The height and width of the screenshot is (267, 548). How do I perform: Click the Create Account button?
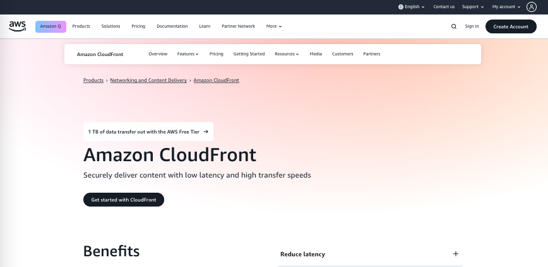click(x=511, y=26)
